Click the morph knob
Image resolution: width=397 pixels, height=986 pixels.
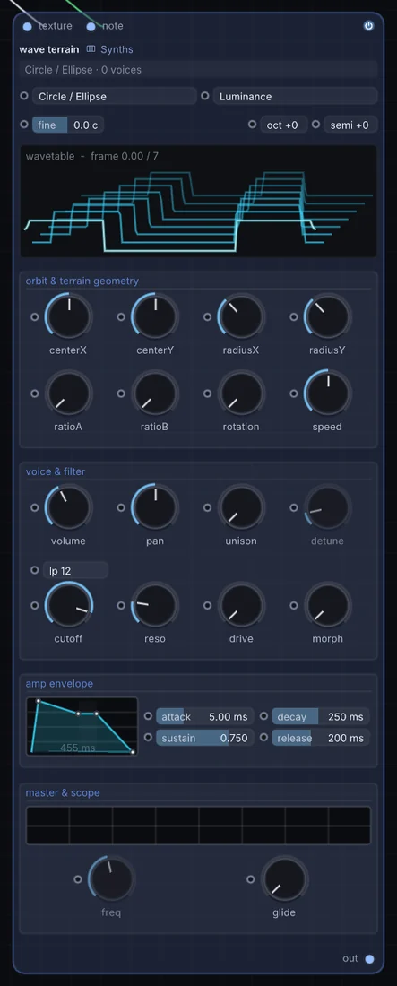coord(327,606)
